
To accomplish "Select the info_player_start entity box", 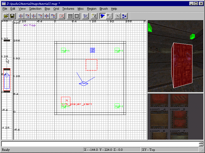I will (x=66, y=101).
